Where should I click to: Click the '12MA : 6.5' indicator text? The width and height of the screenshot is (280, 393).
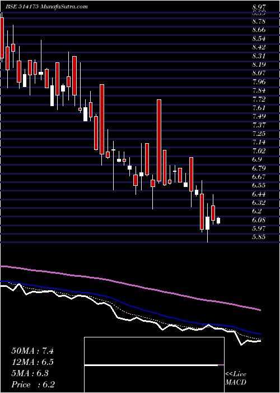[x=32, y=362]
